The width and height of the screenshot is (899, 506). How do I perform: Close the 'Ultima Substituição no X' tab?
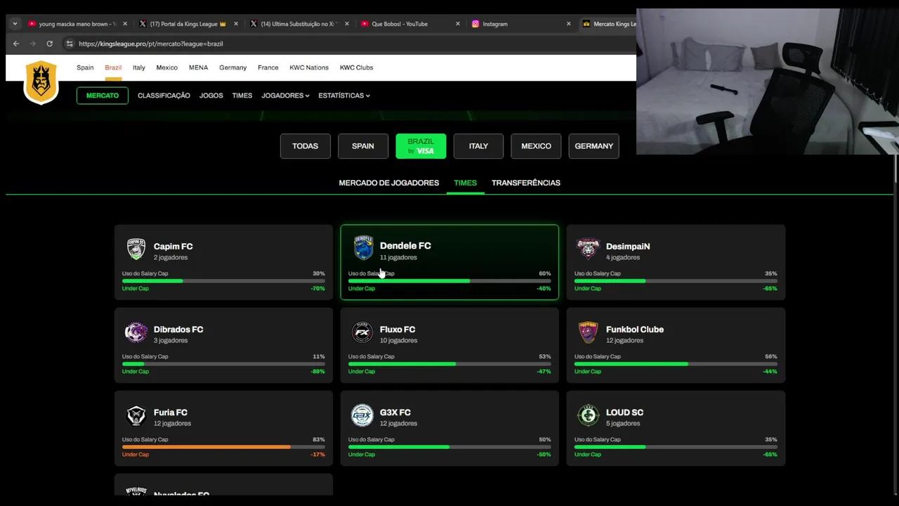347,24
